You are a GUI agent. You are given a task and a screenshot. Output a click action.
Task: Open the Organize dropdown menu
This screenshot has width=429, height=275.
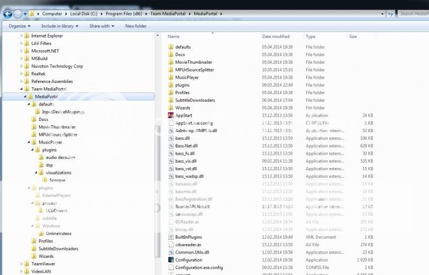tap(19, 26)
